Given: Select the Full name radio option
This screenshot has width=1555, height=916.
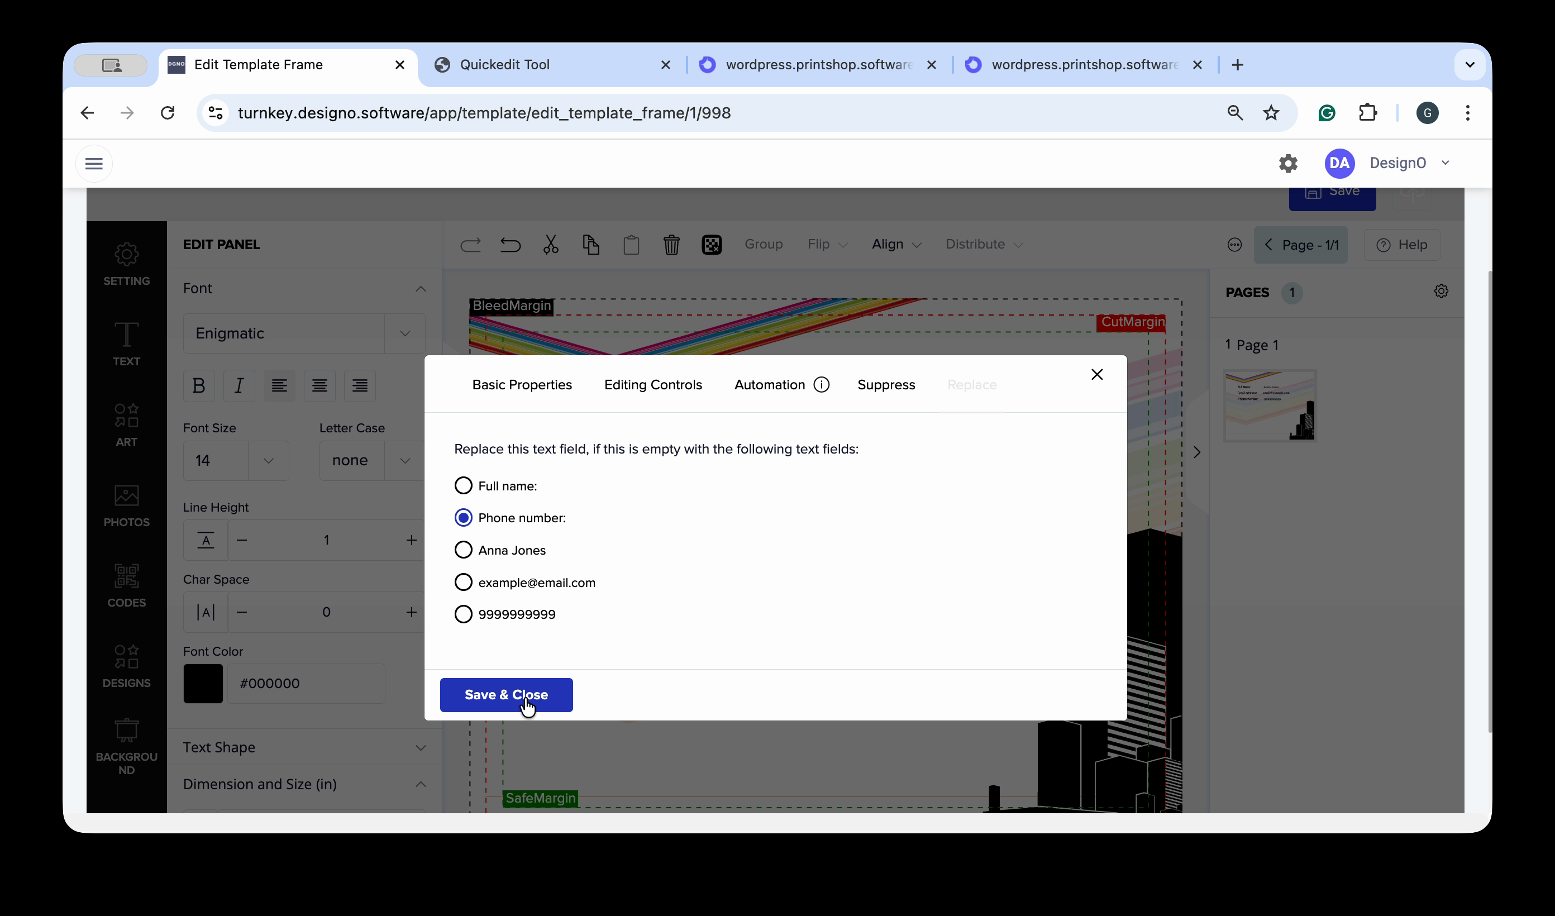Looking at the screenshot, I should pyautogui.click(x=464, y=486).
